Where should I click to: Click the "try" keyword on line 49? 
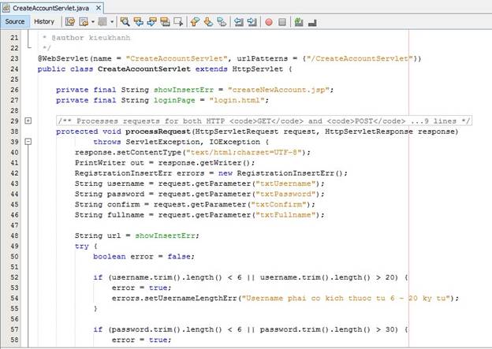click(x=81, y=246)
